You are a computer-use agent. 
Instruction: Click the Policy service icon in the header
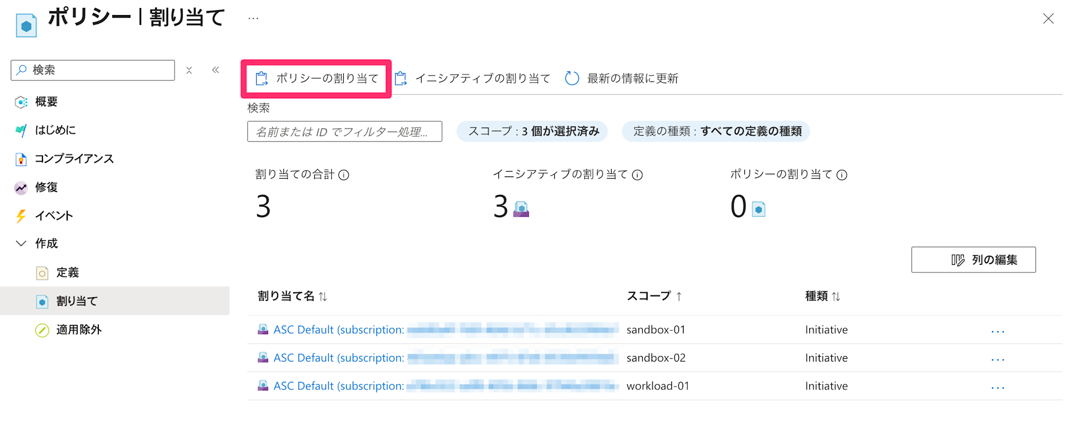click(x=26, y=25)
